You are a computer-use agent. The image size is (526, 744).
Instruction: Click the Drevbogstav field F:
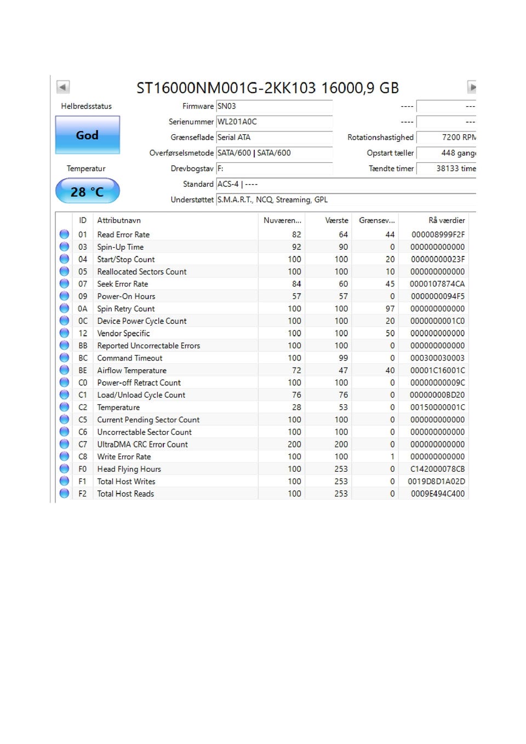coord(275,169)
